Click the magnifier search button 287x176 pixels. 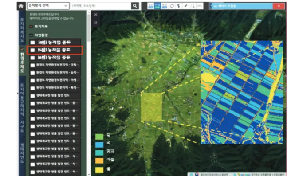click(135, 6)
